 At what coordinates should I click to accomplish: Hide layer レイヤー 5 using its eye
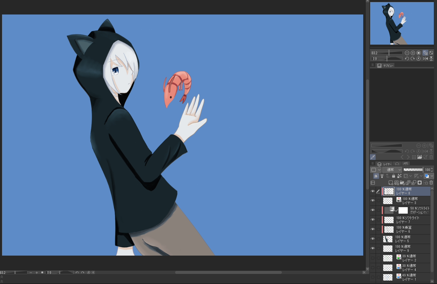[373, 239]
